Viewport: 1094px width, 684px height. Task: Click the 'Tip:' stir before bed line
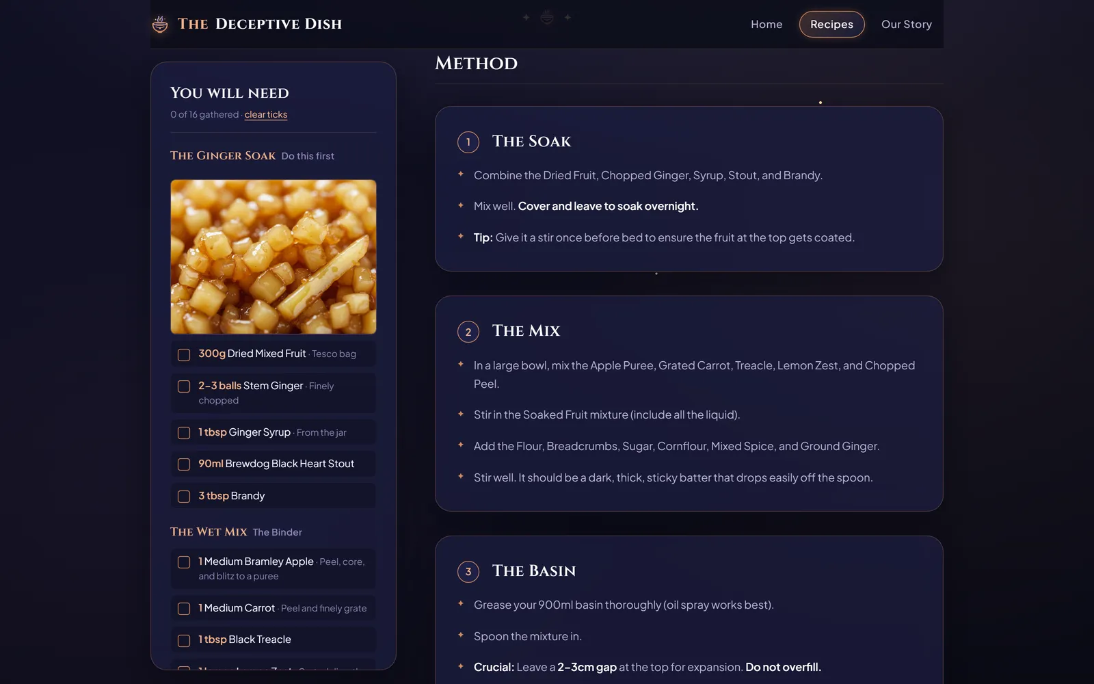[x=664, y=237]
